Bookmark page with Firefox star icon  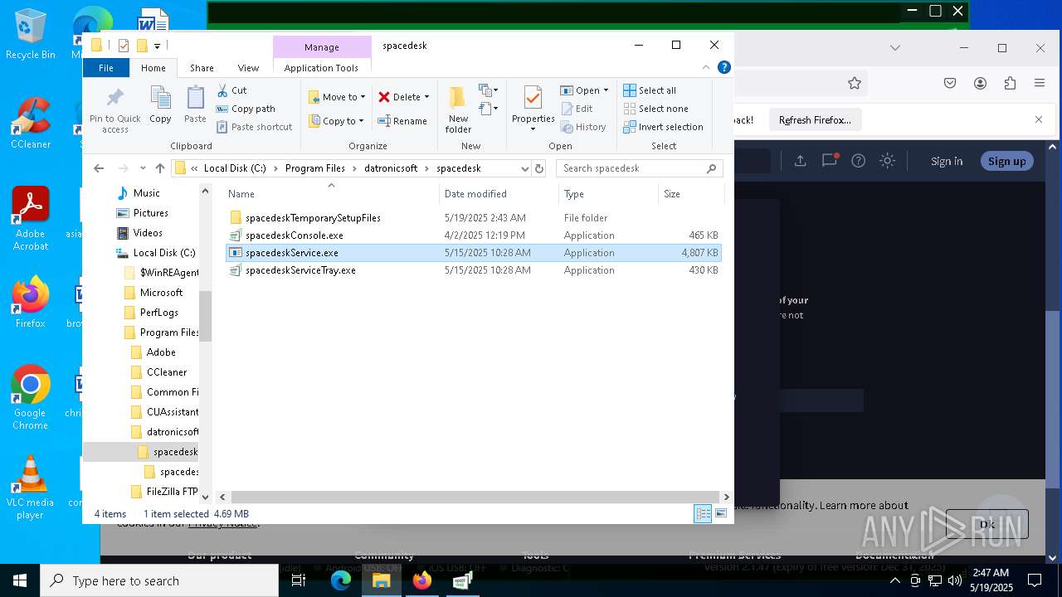855,83
